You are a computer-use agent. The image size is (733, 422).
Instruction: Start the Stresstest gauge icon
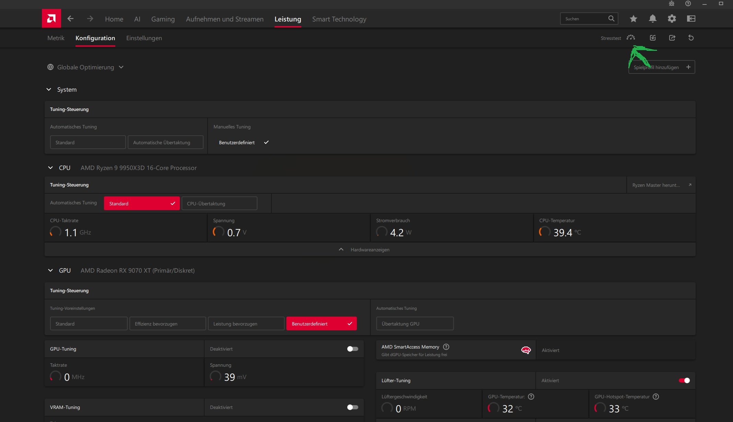tap(631, 38)
